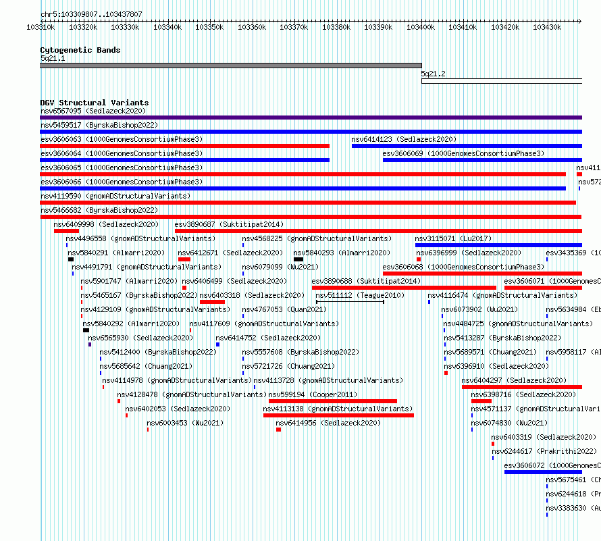Click the black nsv5840293 marker
Viewport: 601px width, 541px height.
[x=298, y=259]
